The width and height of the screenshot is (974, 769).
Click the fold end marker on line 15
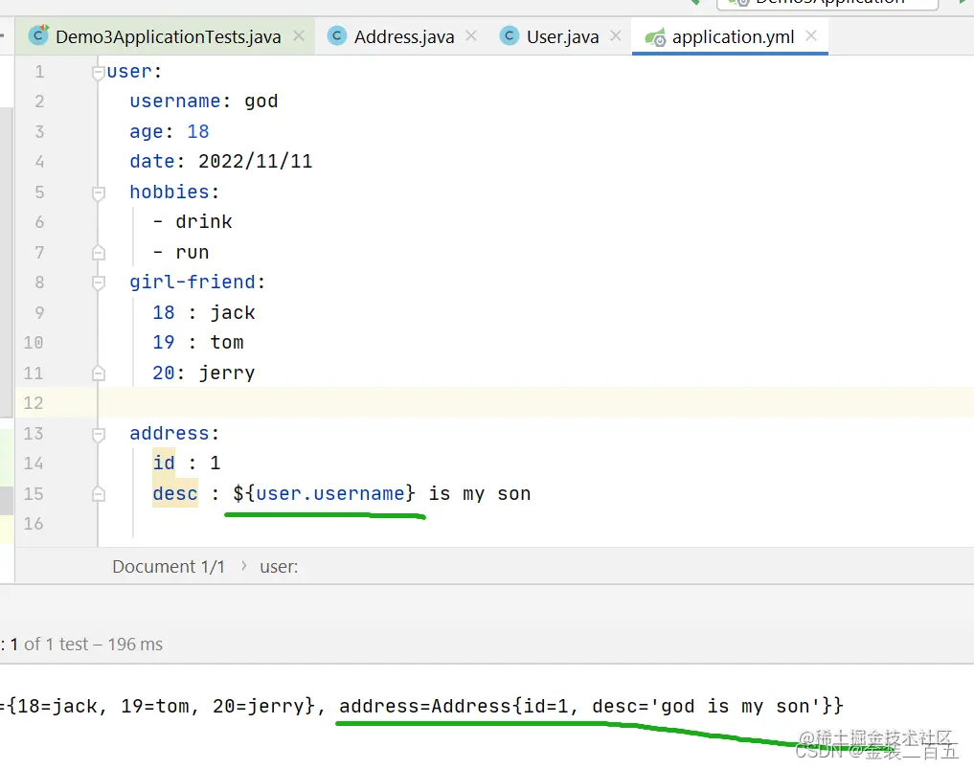98,494
